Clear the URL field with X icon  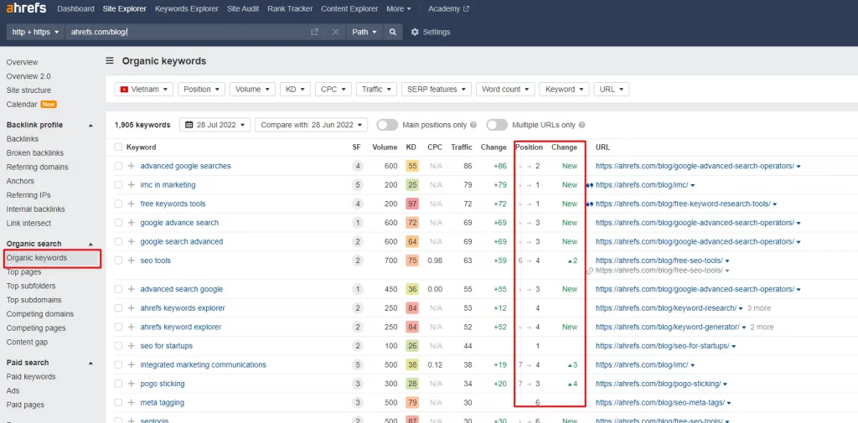[x=336, y=32]
